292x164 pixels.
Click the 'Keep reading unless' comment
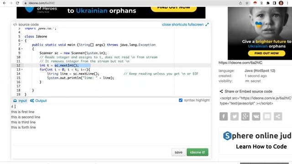[x=161, y=74]
